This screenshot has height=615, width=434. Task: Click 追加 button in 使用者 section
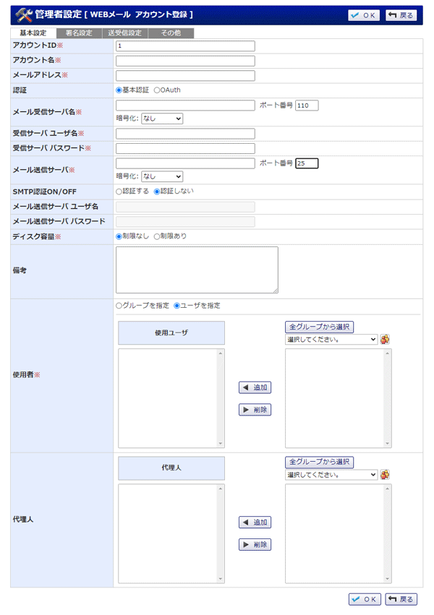(x=255, y=387)
